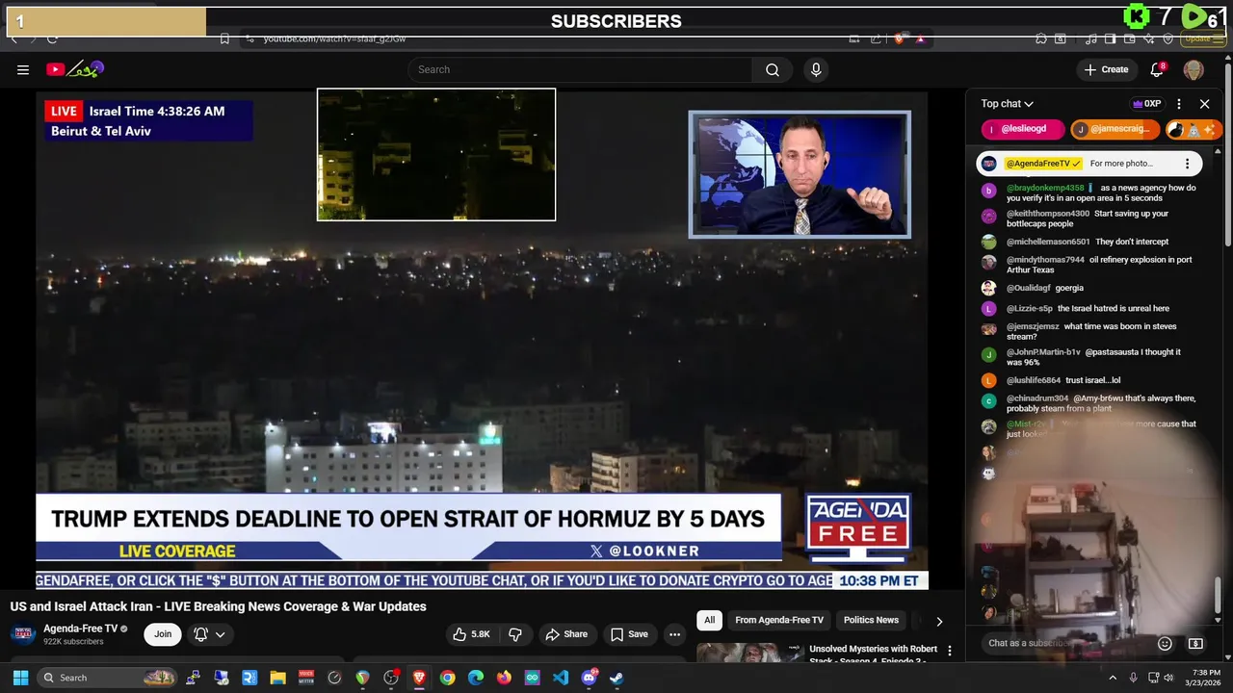Select the From Agenda-Free TV chip
This screenshot has height=693, width=1233.
point(779,621)
